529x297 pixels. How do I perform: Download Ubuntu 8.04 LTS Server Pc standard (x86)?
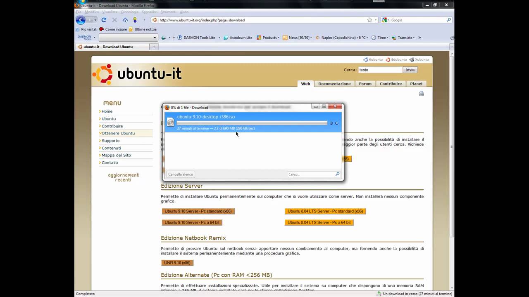pyautogui.click(x=325, y=211)
